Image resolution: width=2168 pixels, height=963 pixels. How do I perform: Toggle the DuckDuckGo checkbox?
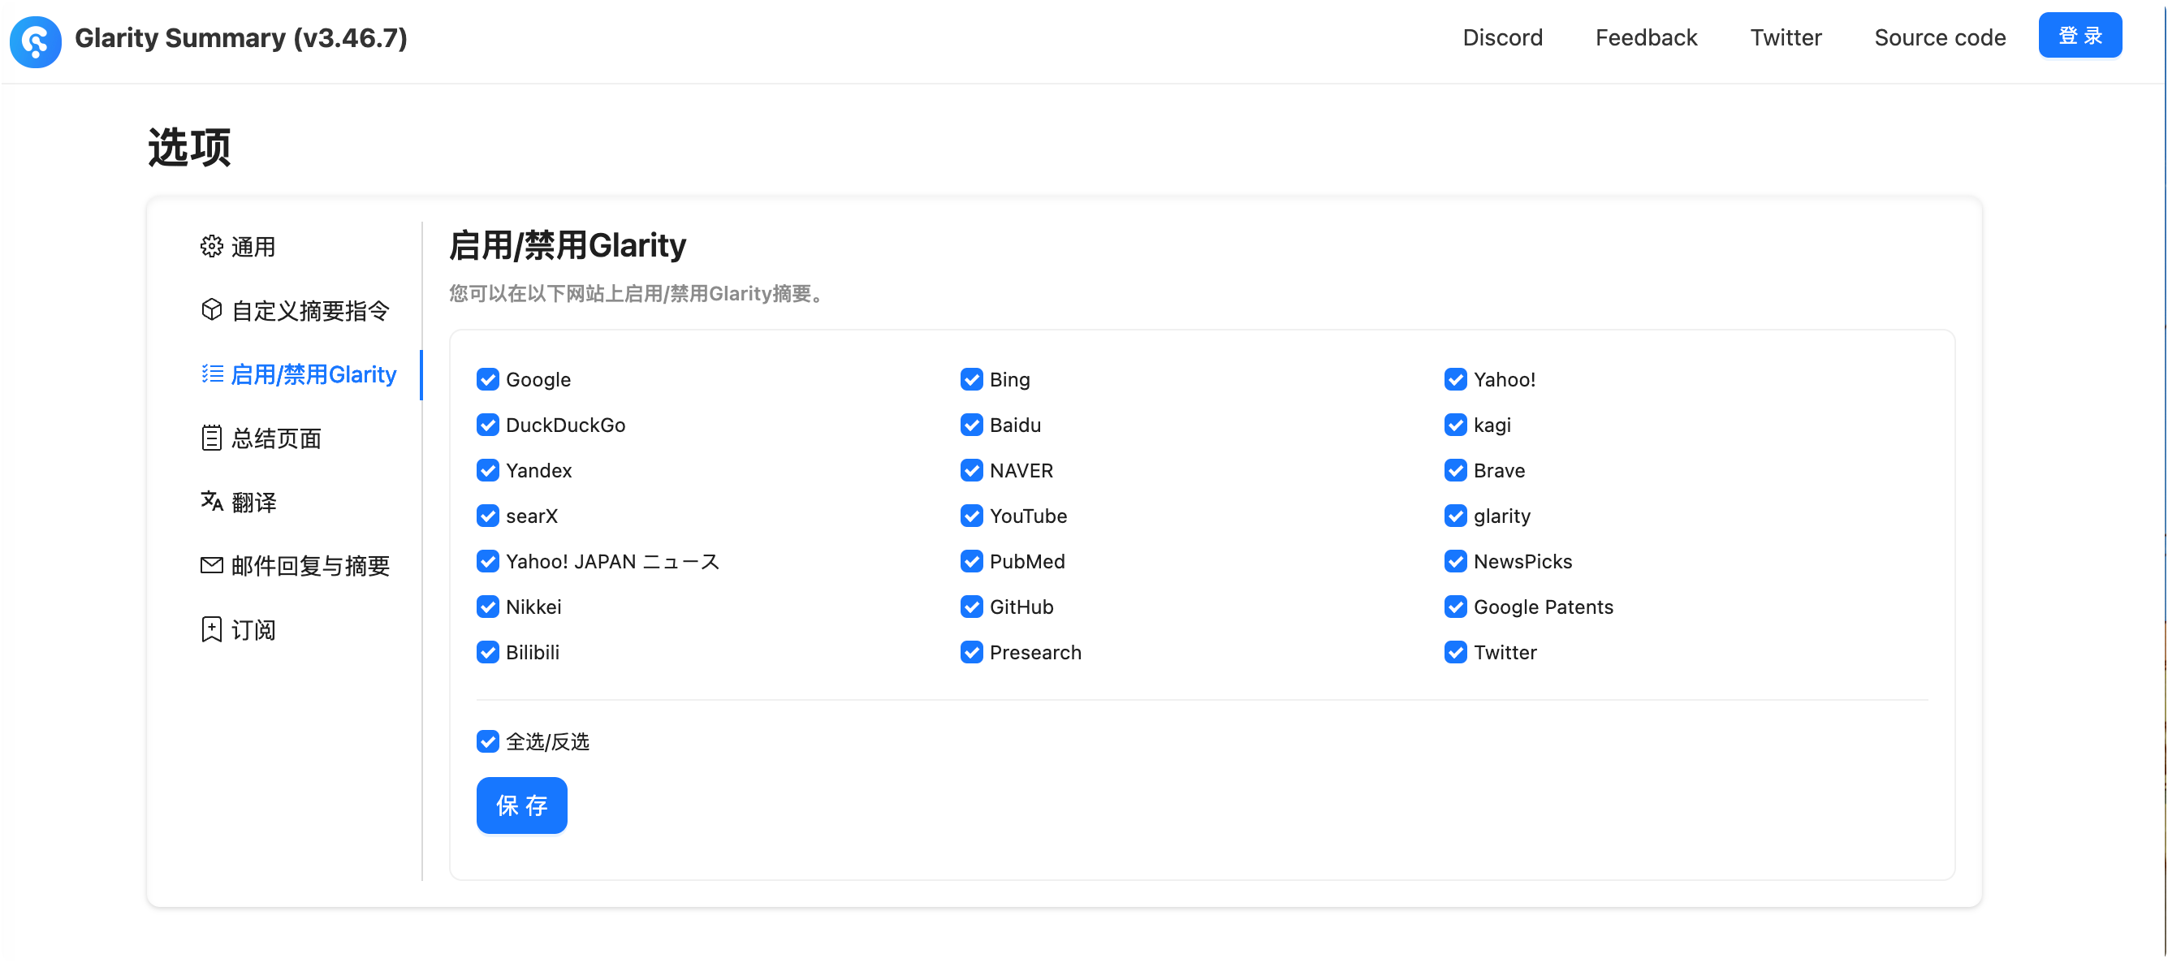point(487,425)
